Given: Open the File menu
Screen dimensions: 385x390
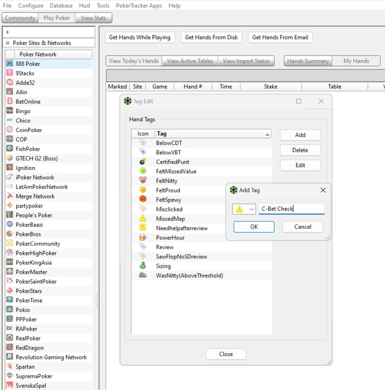Looking at the screenshot, I should click(7, 6).
